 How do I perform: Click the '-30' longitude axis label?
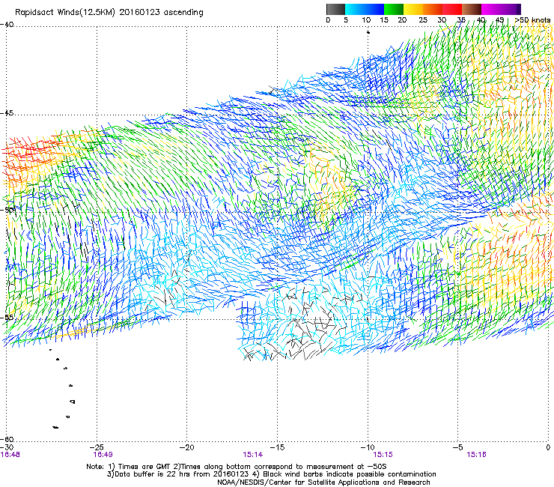point(7,447)
